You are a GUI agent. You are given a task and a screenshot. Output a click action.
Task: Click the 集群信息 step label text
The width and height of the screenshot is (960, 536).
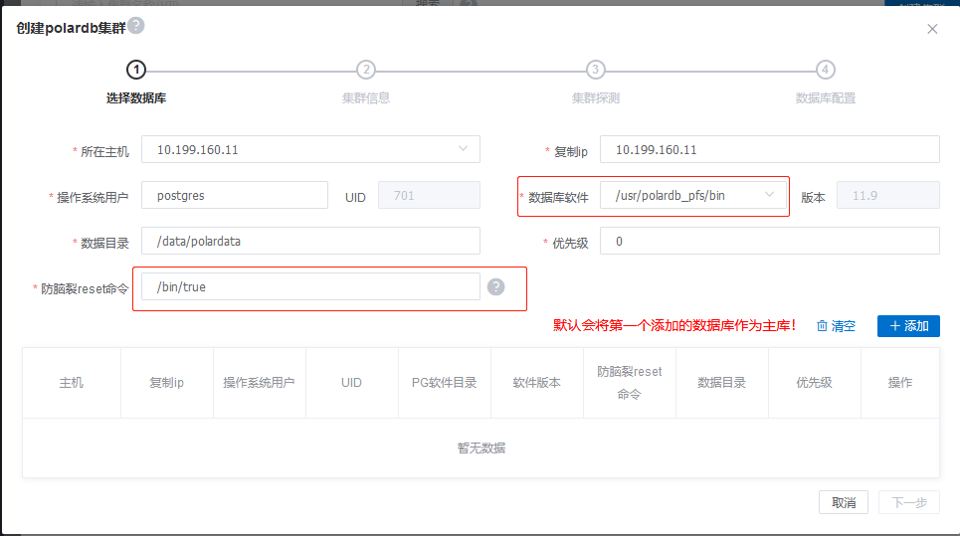[x=366, y=97]
